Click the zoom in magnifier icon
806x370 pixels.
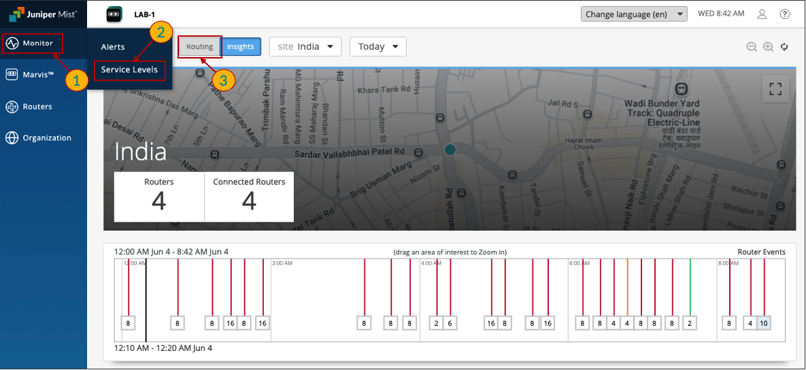[x=768, y=47]
